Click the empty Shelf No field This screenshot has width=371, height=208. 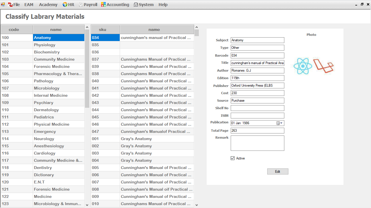pyautogui.click(x=257, y=108)
